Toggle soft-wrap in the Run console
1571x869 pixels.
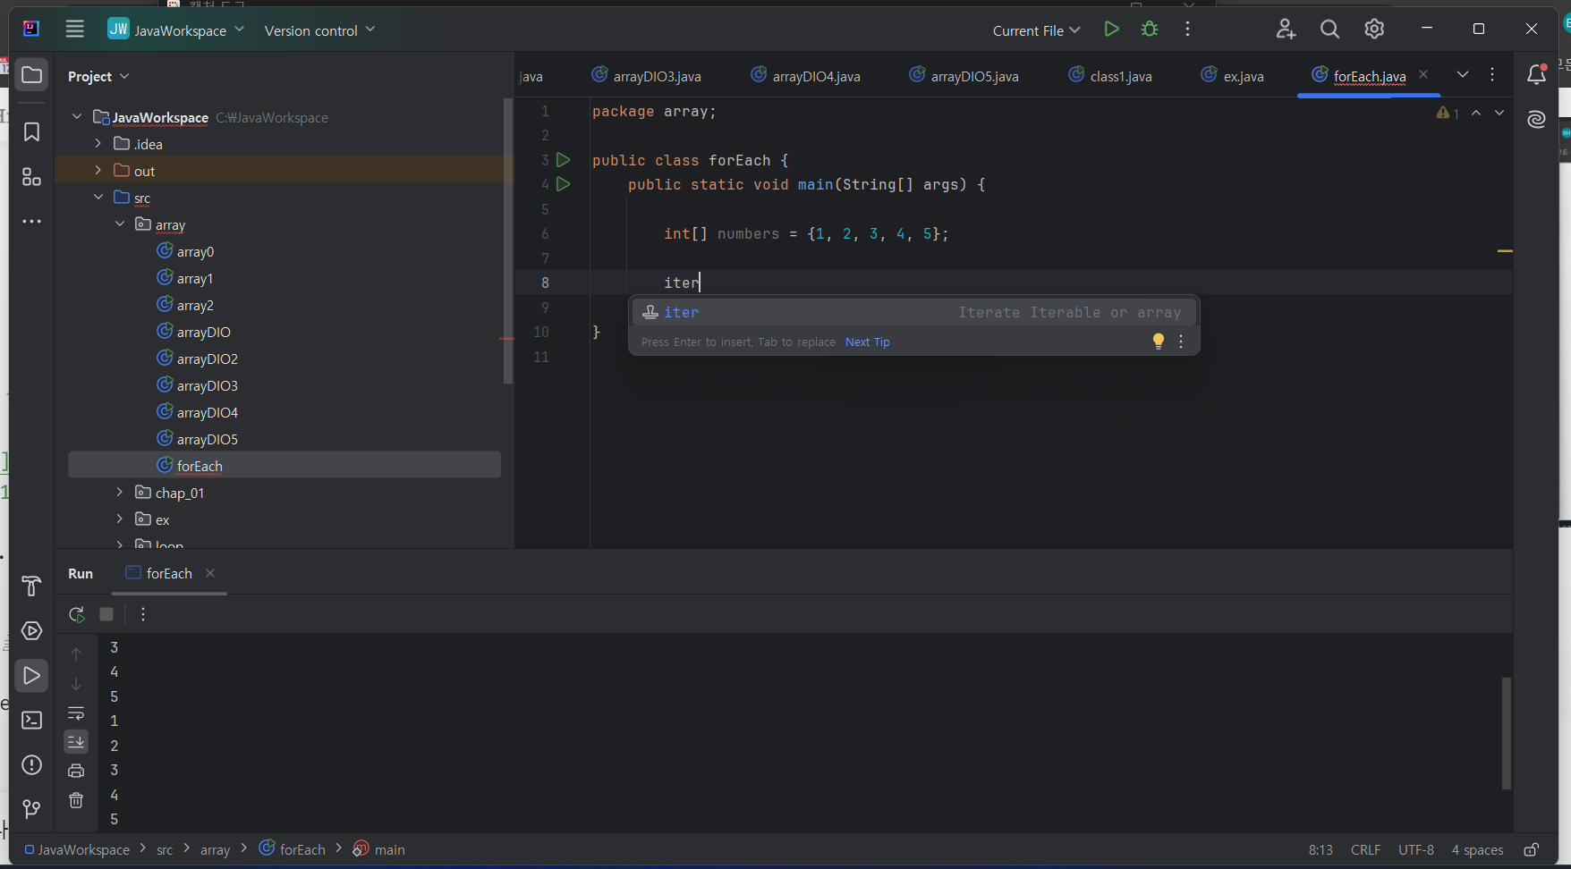[76, 713]
